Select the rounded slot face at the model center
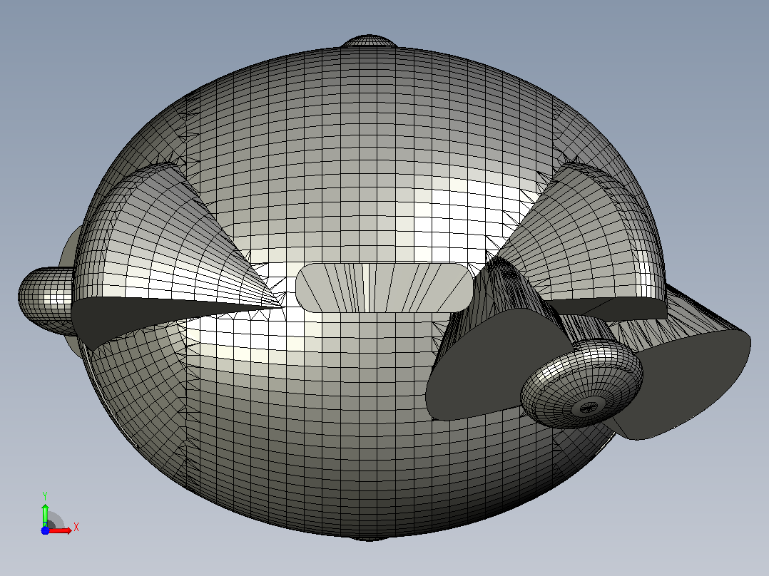Screen dimensions: 769x576 [x=385, y=287]
